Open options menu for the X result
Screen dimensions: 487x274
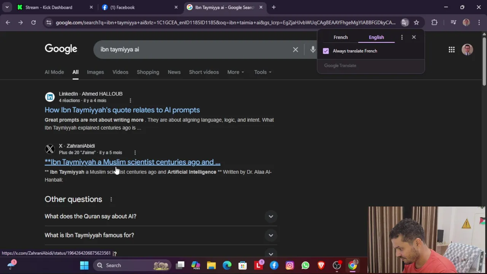tap(135, 153)
